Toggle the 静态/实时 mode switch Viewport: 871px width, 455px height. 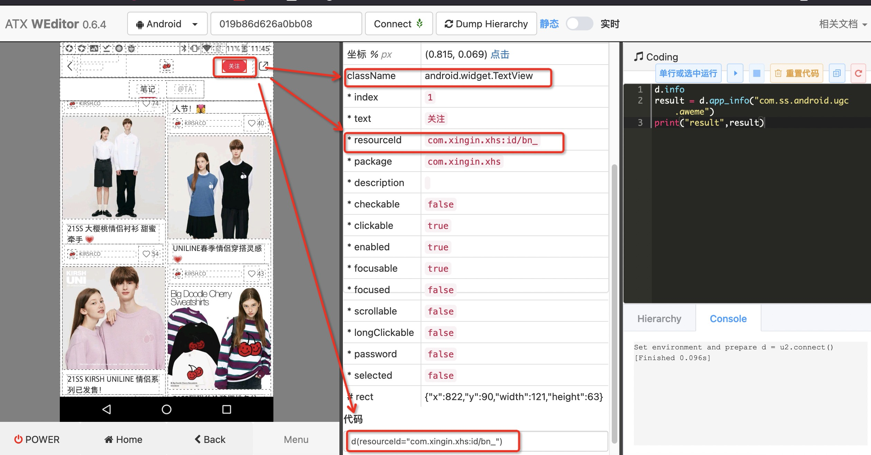pos(579,24)
